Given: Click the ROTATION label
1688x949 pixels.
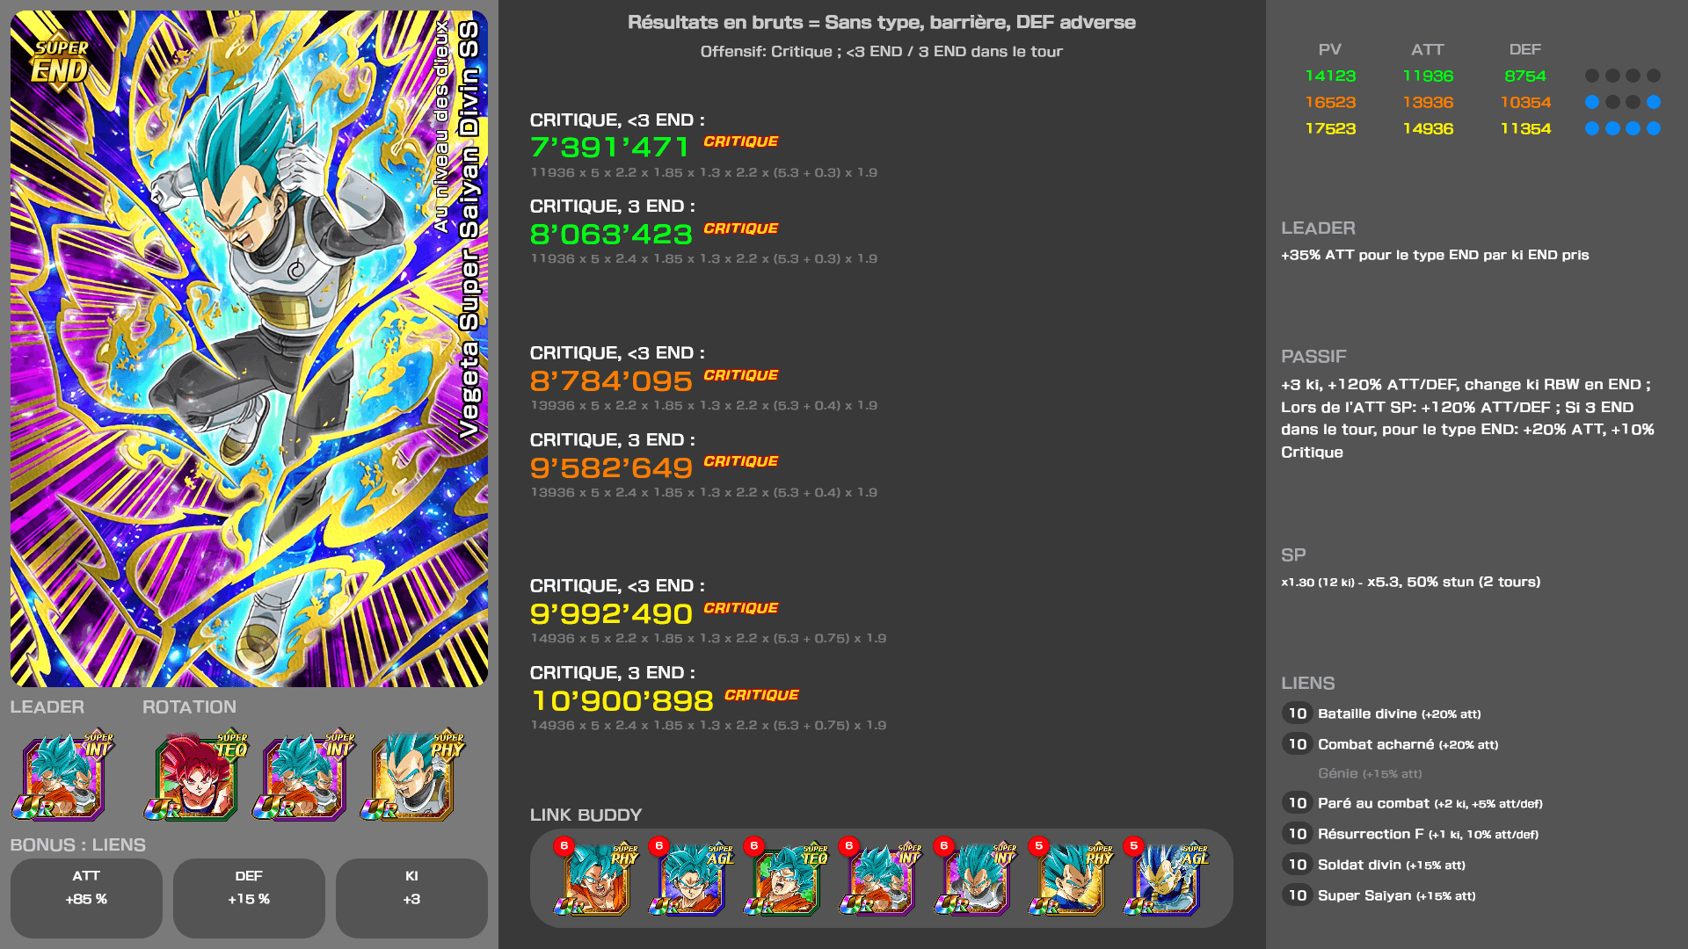Looking at the screenshot, I should point(189,706).
